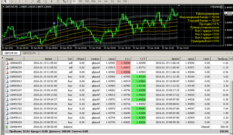Switch chart to W1 timeframe
This screenshot has height=135, width=233.
pyautogui.click(x=119, y=1)
